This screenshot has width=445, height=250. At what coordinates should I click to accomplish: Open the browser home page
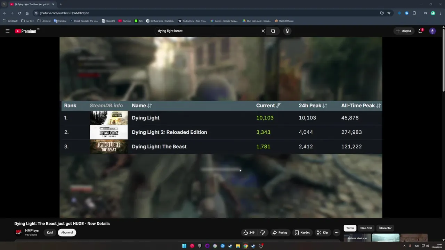click(27, 13)
